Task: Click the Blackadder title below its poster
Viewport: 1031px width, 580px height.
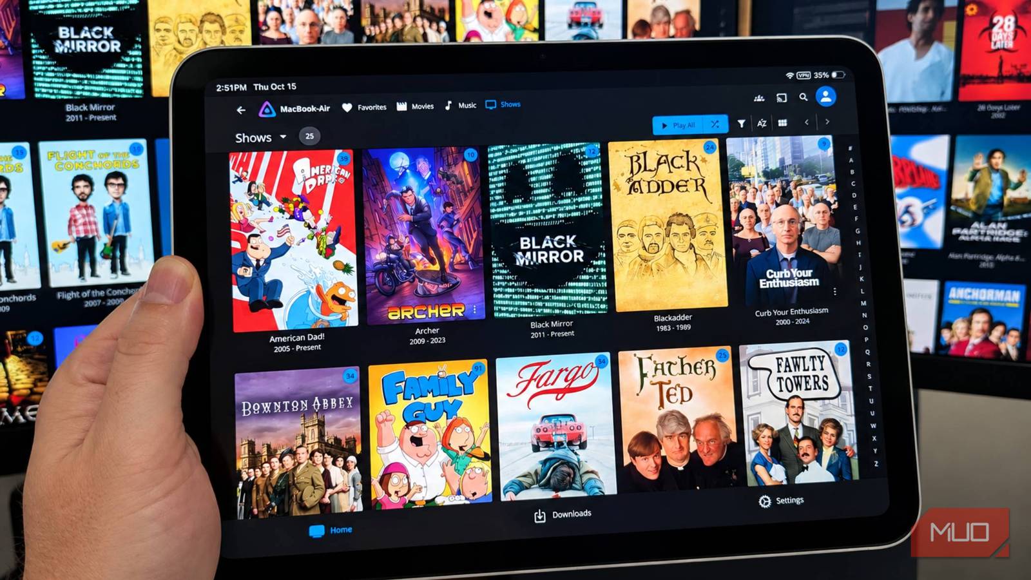Action: [673, 318]
